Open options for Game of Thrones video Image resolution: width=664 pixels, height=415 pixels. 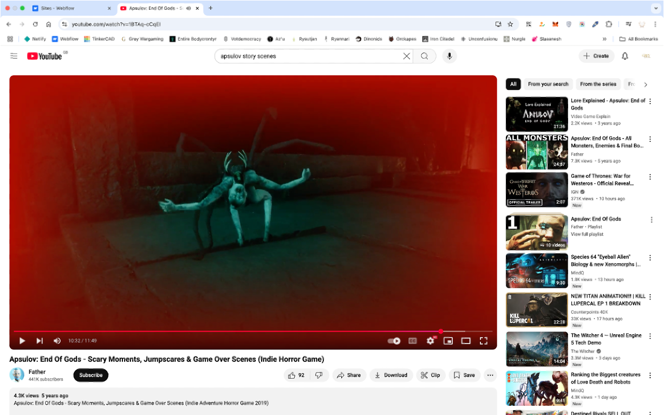point(650,177)
